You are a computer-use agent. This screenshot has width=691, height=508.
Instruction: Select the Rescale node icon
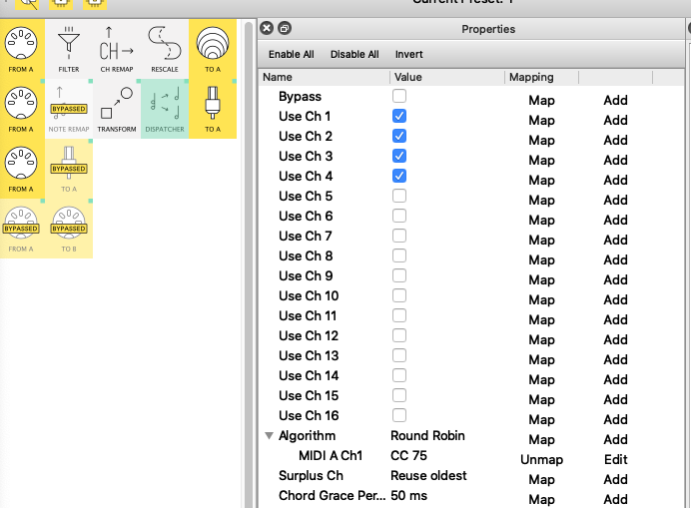pyautogui.click(x=165, y=47)
